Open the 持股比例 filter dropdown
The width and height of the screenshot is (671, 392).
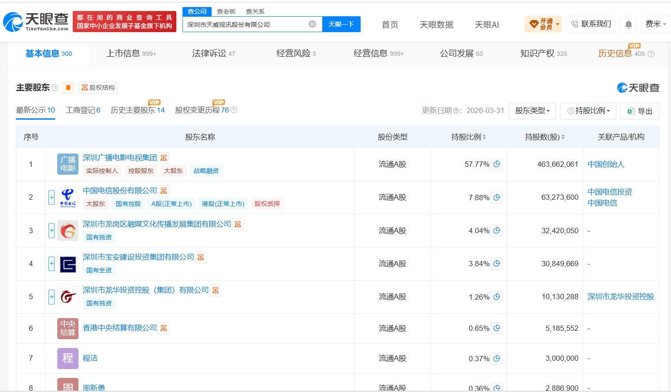(x=588, y=111)
